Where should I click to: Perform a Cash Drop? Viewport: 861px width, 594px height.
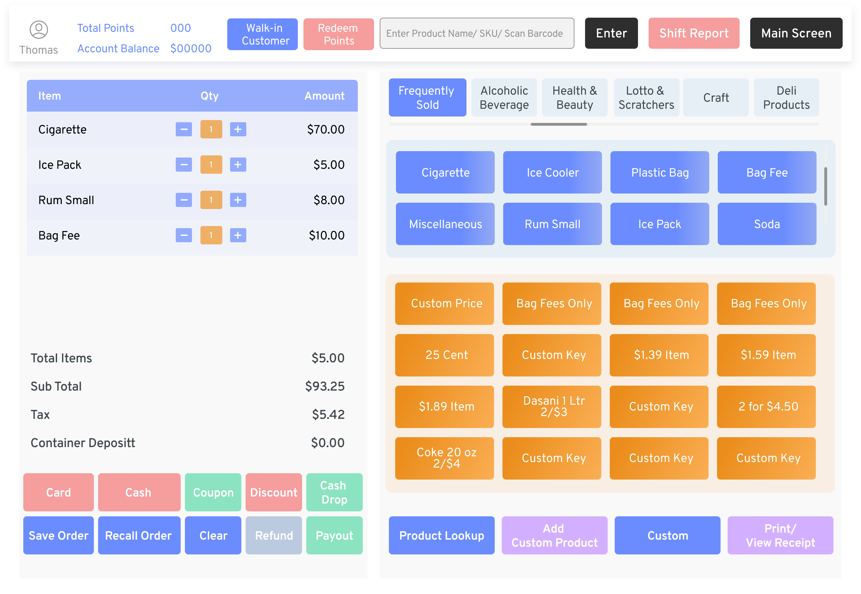pos(333,492)
